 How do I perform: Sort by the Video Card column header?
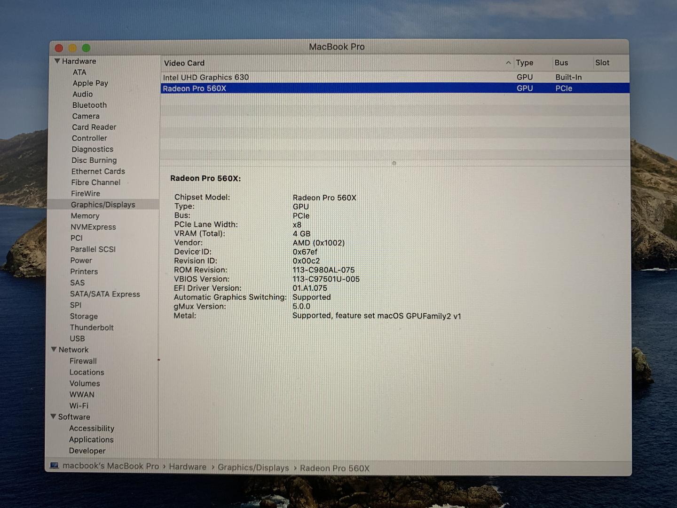pos(184,63)
